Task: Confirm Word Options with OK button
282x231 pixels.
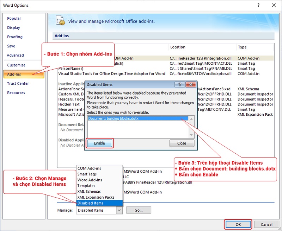Action: click(238, 224)
